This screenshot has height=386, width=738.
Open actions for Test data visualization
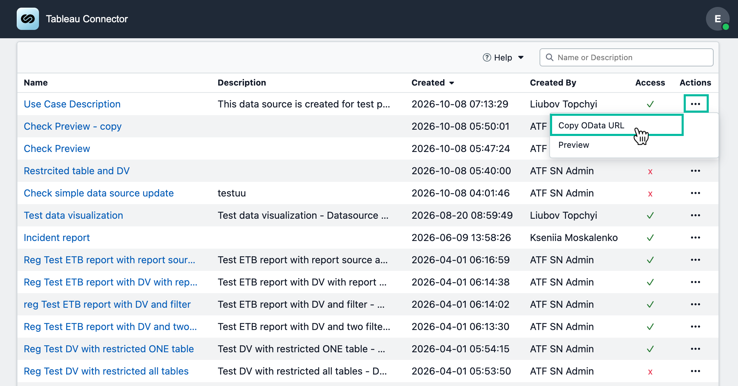coord(696,215)
